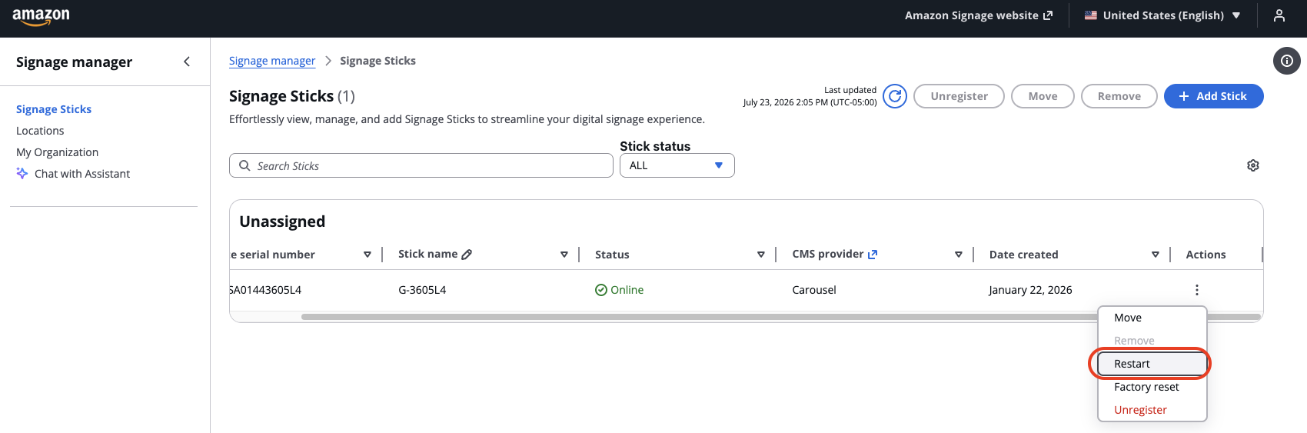Click the Unassigned section heading
Screen dimensions: 1307x433
[282, 221]
